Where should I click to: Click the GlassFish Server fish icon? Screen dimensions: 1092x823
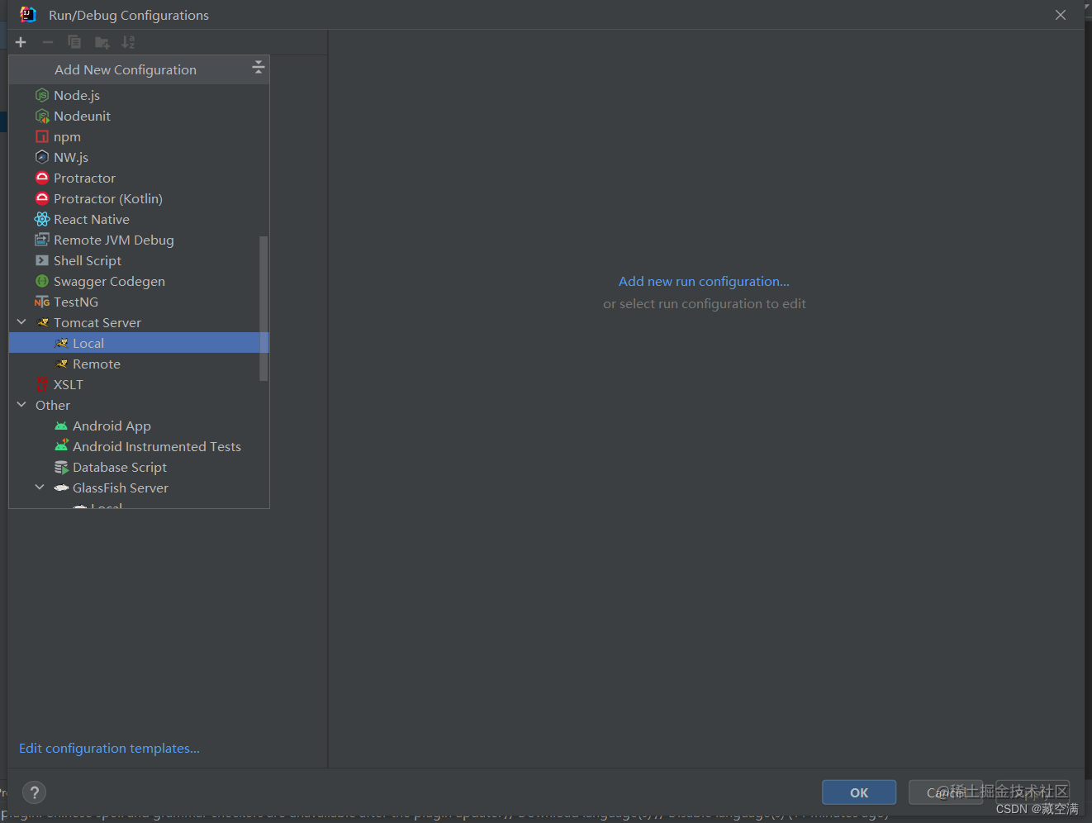click(61, 488)
